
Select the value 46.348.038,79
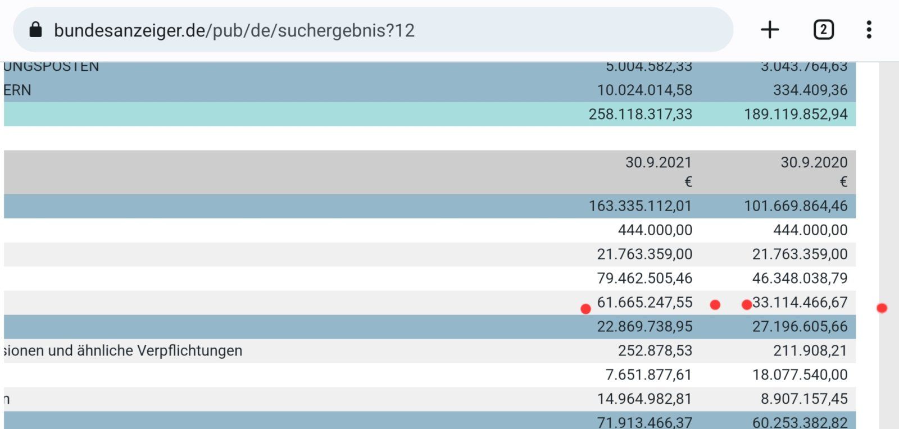click(x=800, y=278)
